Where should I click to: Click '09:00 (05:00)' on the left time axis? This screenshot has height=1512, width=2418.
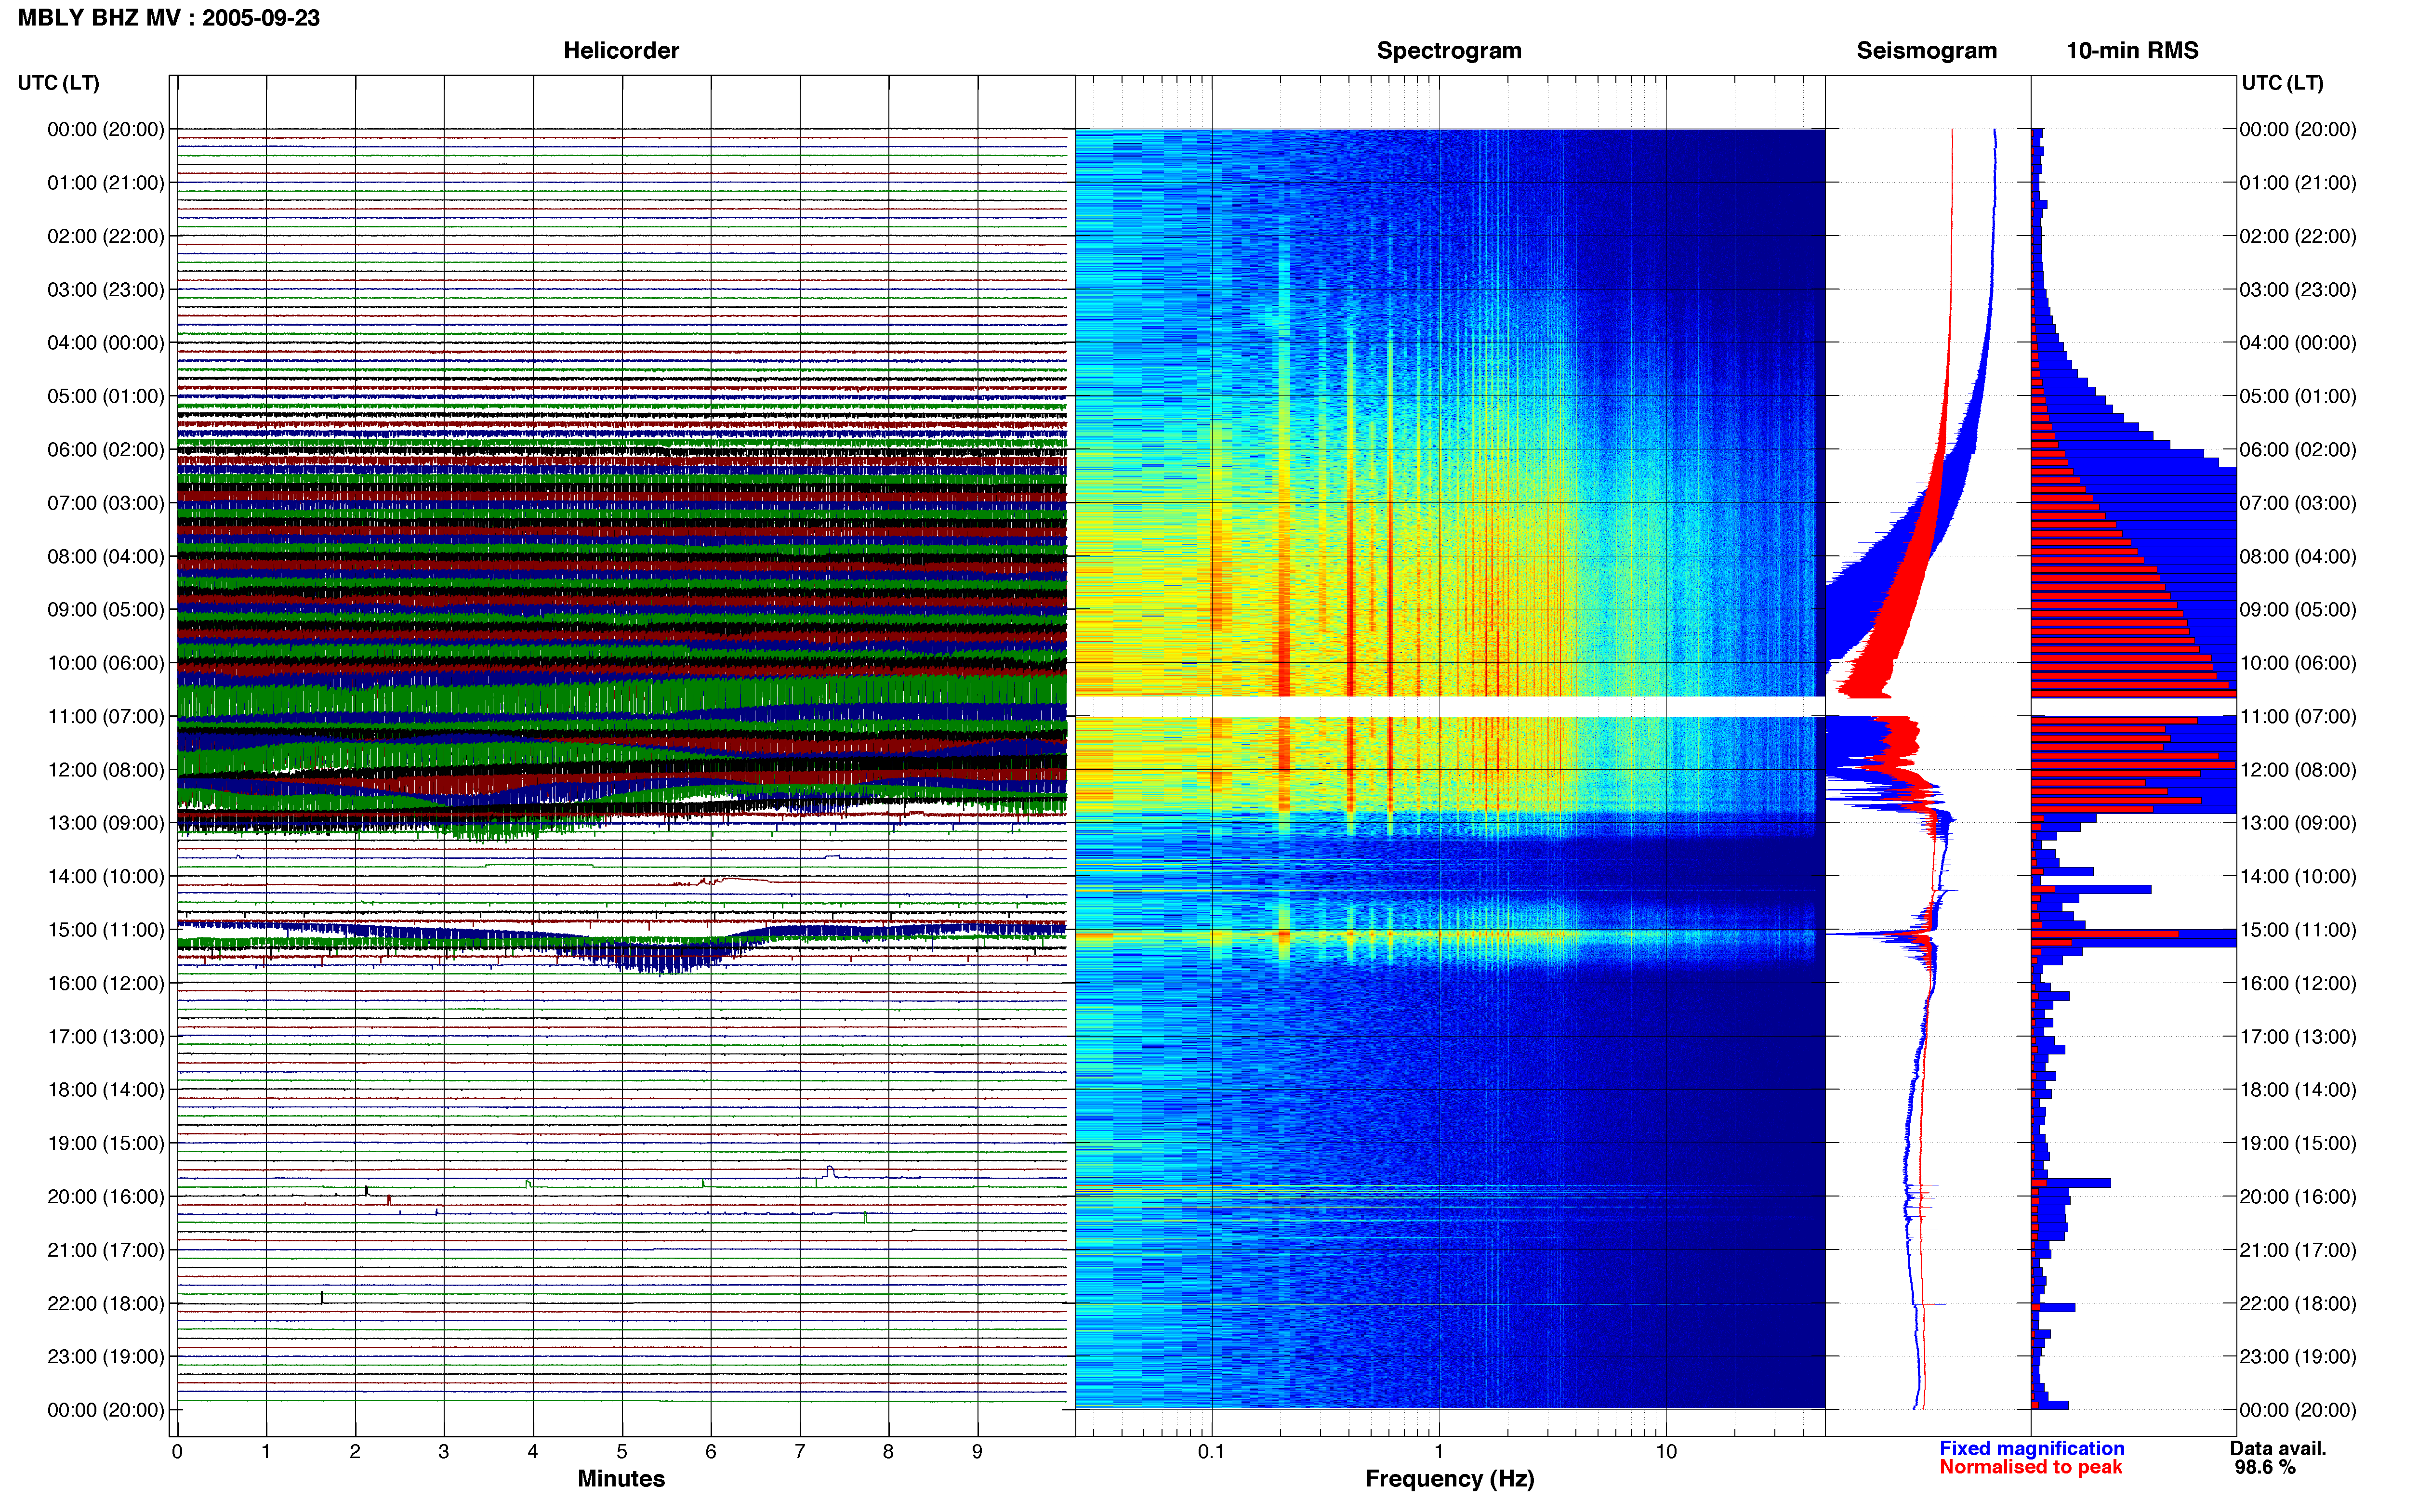(106, 610)
